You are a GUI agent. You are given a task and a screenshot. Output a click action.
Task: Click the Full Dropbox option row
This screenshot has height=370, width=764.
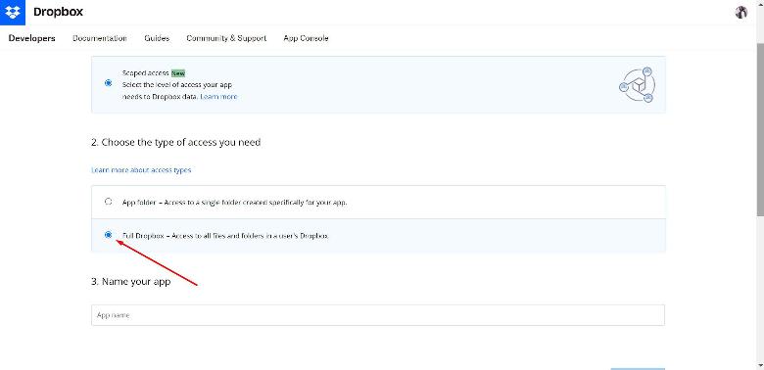coord(378,235)
